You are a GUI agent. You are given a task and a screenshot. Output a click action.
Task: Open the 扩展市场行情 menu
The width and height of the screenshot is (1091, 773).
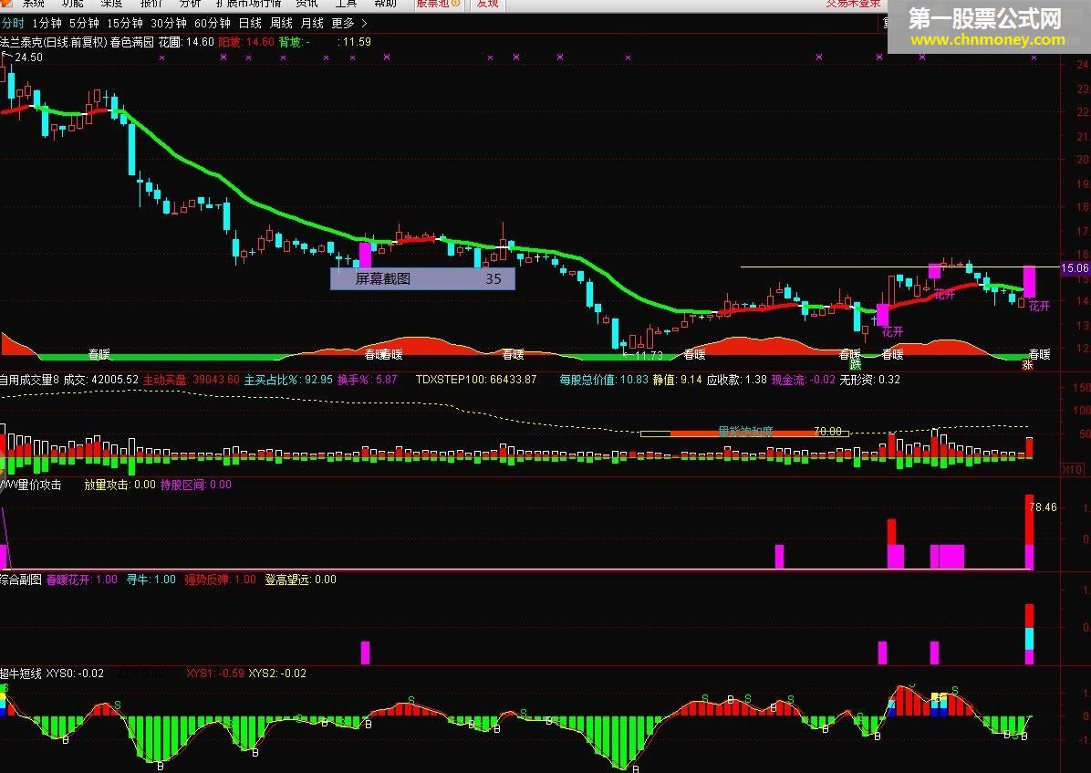point(248,4)
